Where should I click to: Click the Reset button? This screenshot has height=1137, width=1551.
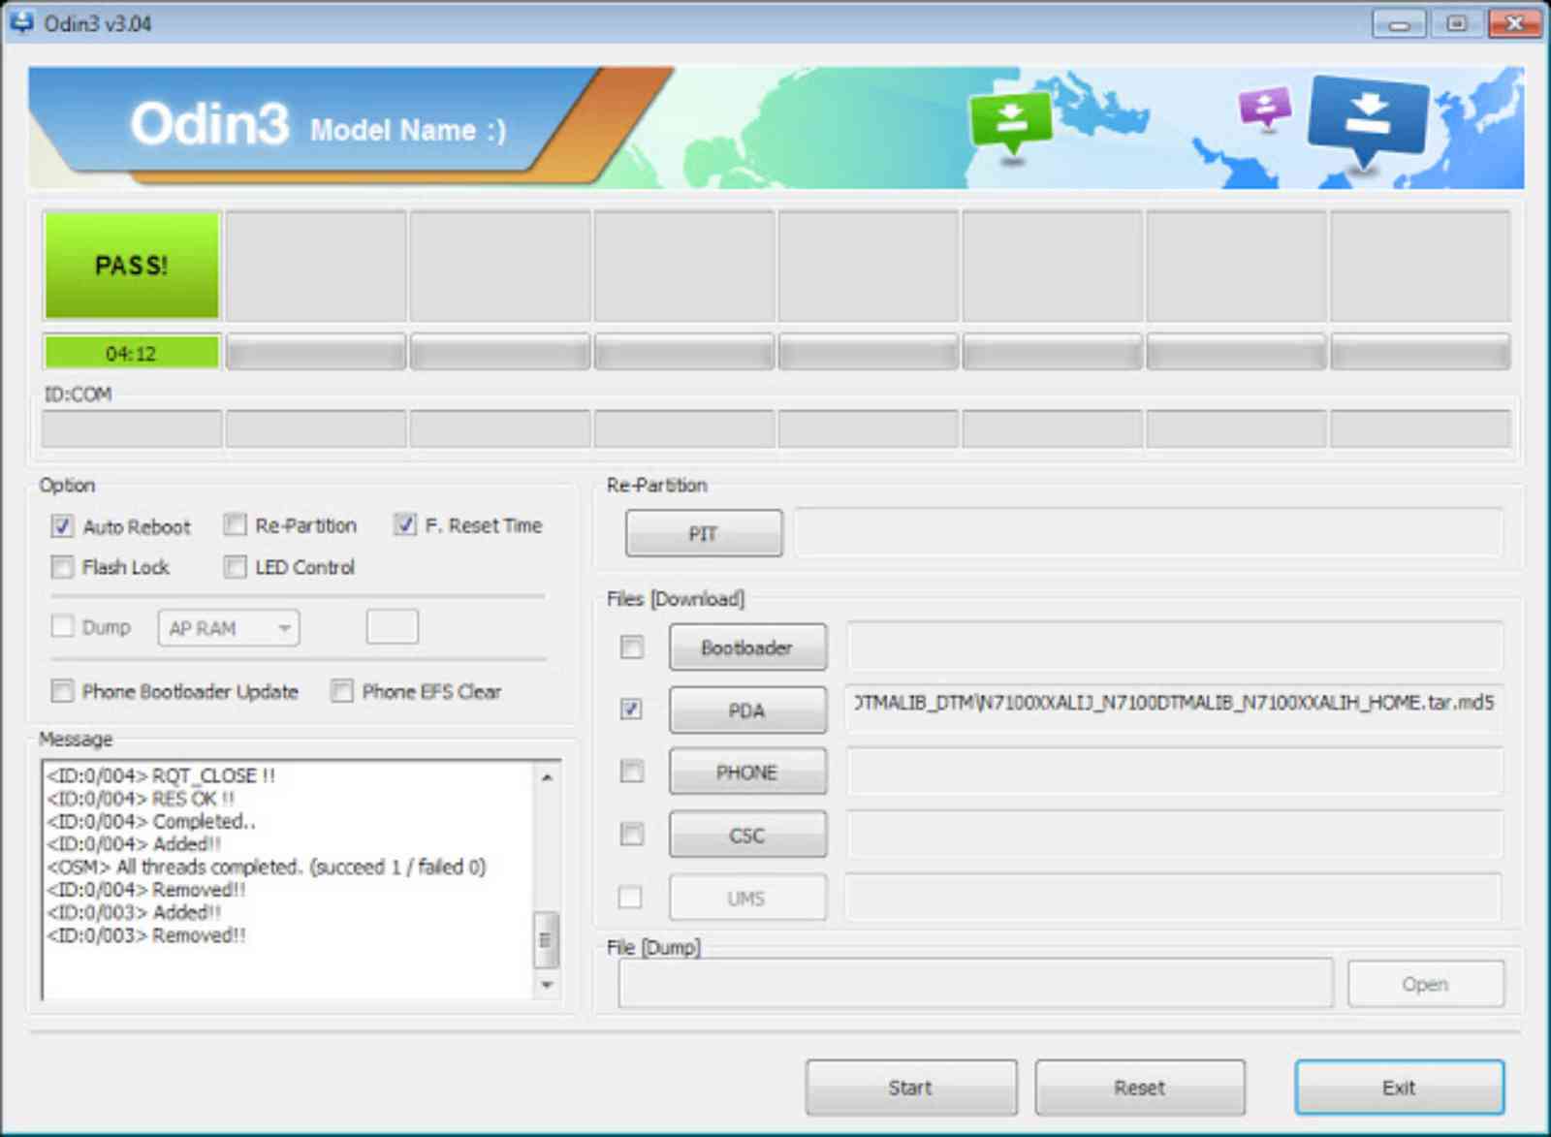1140,1088
